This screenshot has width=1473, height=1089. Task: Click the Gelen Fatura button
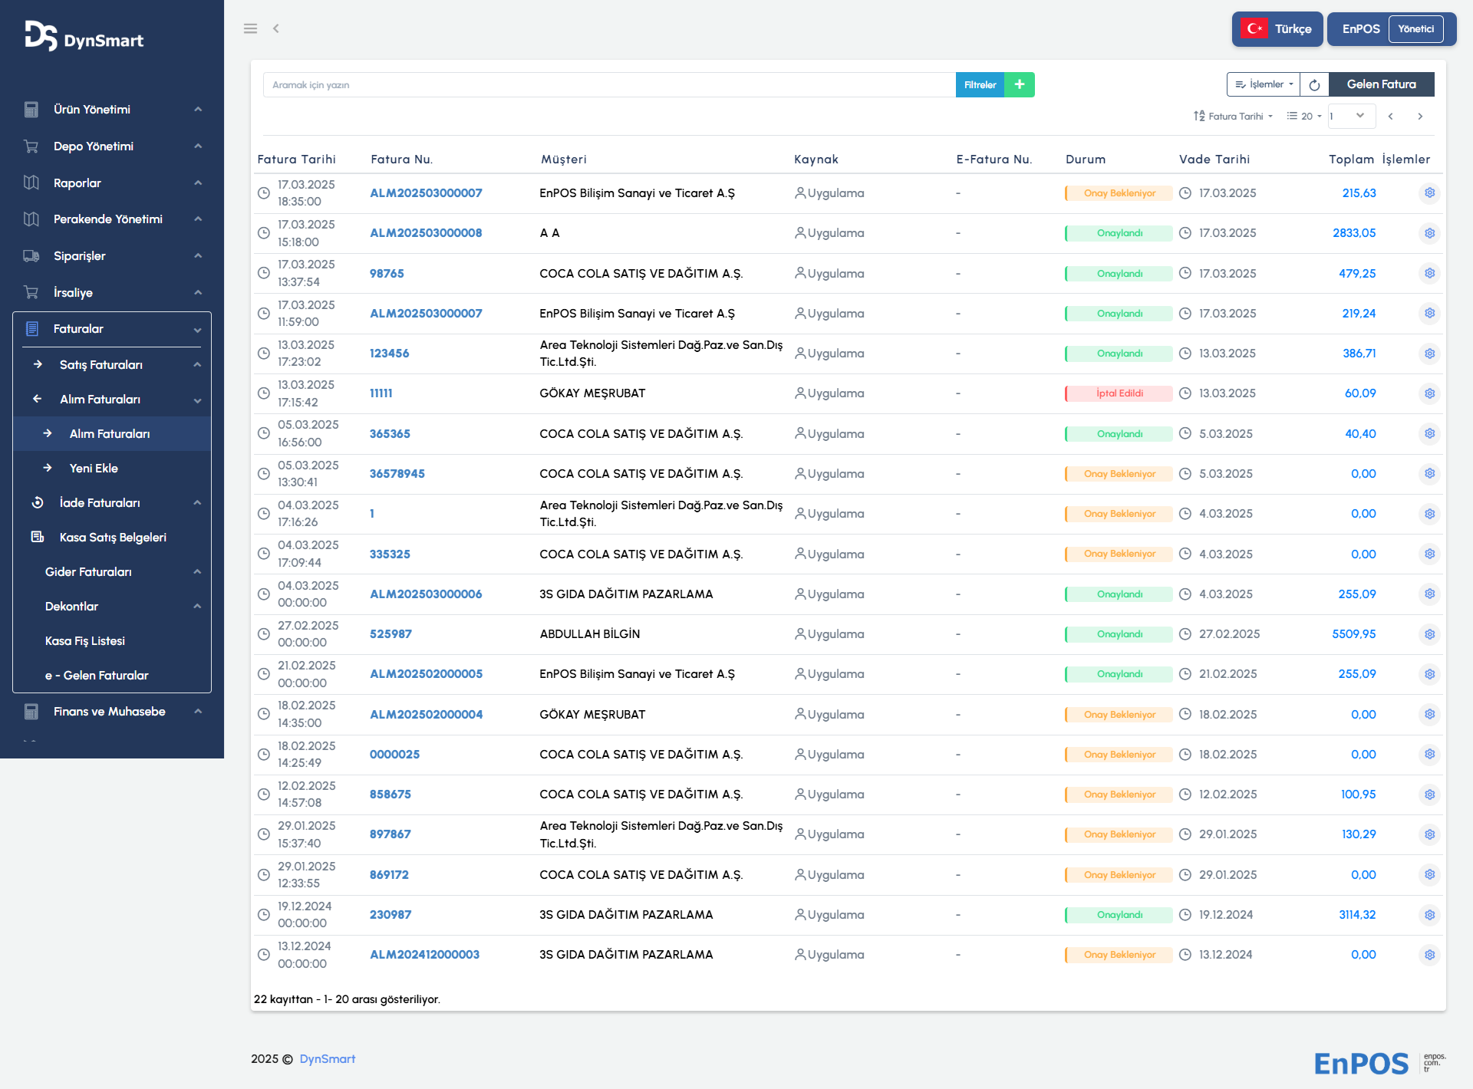pos(1381,84)
